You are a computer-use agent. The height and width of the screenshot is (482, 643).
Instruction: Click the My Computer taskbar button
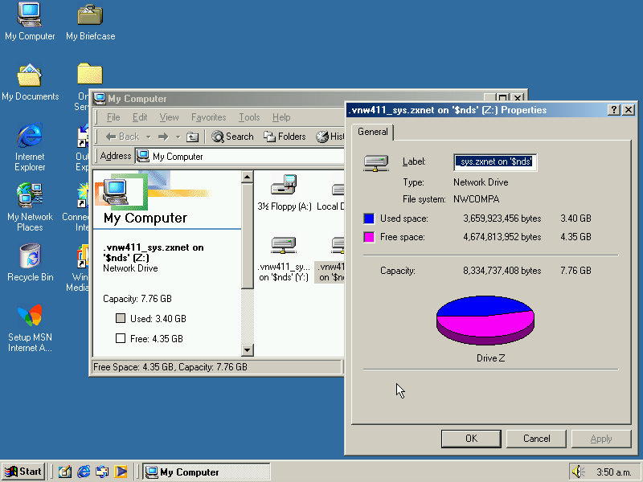coord(207,472)
